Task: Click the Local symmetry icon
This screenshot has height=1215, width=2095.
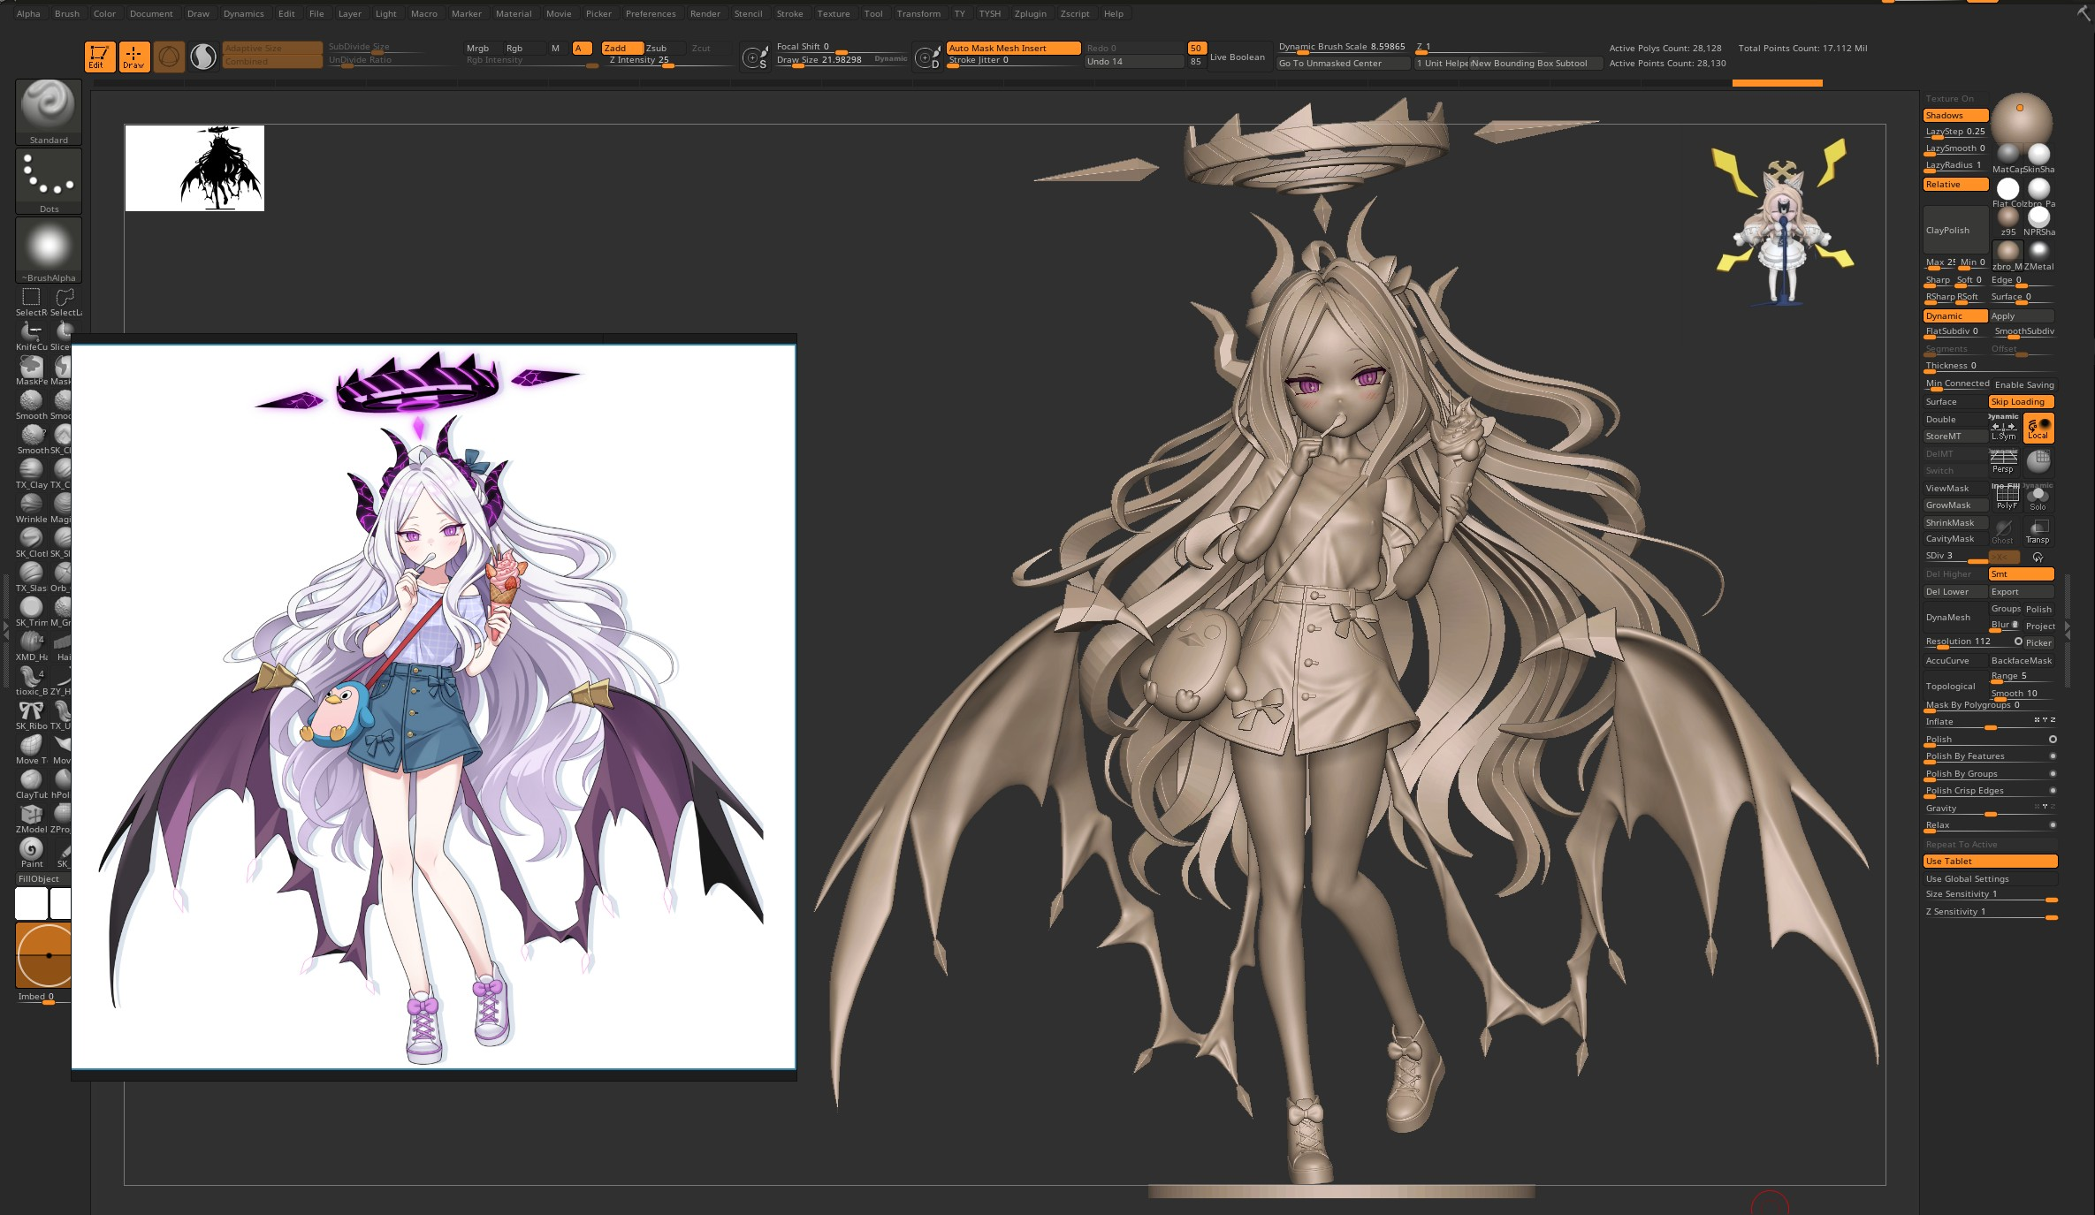Action: pos(2038,428)
